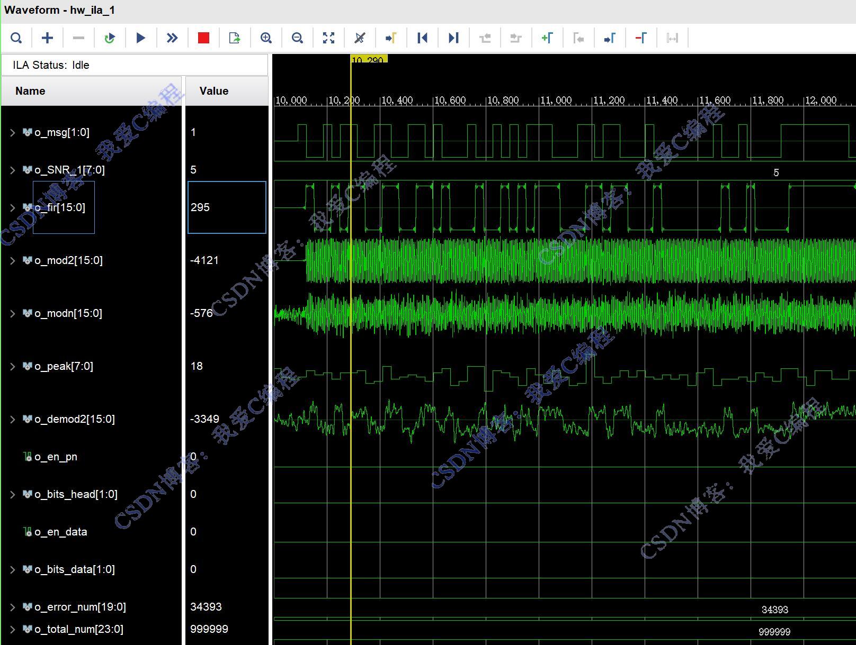Viewport: 856px width, 645px height.
Task: Click the previous marker icon
Action: pyautogui.click(x=578, y=38)
